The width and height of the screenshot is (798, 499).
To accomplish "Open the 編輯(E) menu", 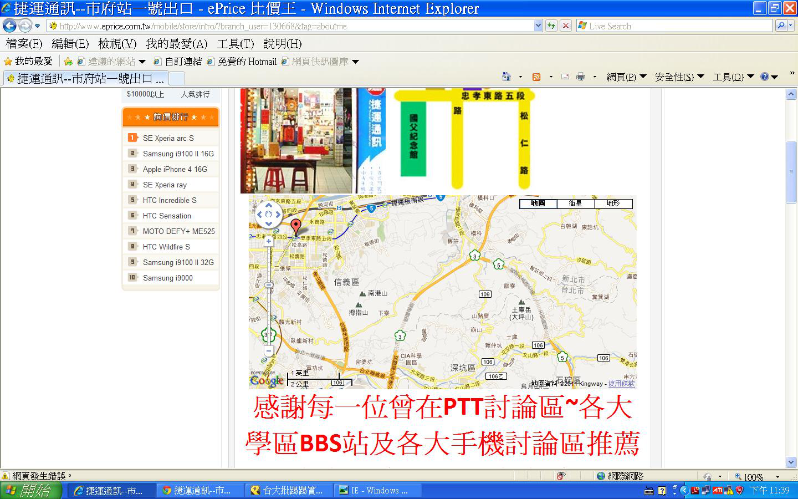I will 70,44.
